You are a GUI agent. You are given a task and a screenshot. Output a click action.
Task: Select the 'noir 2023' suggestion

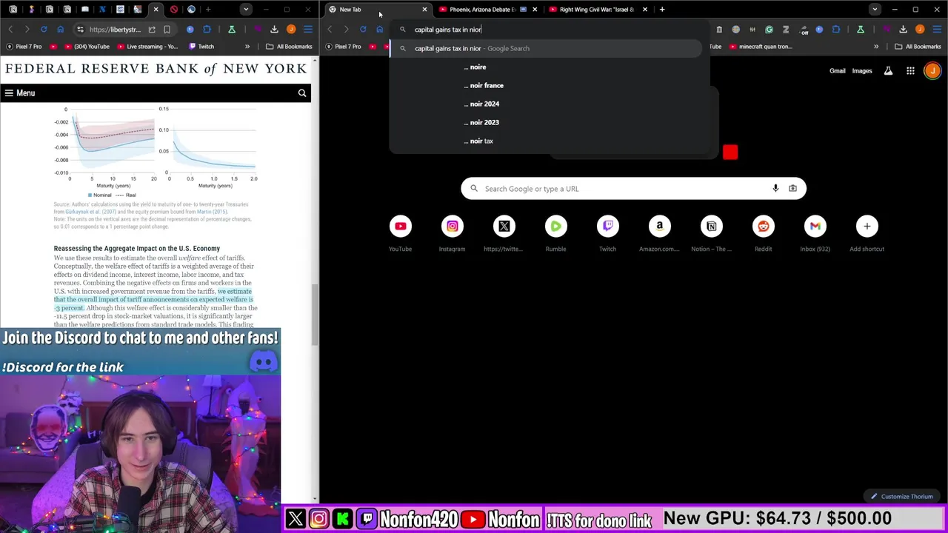[x=546, y=122]
